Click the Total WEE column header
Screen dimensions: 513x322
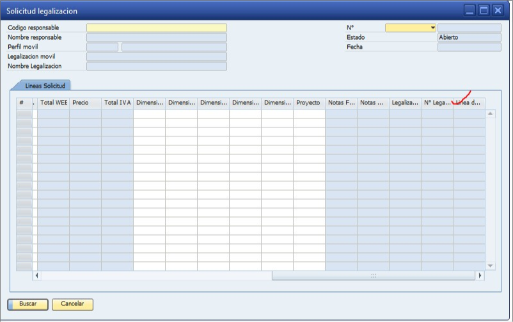tap(54, 102)
